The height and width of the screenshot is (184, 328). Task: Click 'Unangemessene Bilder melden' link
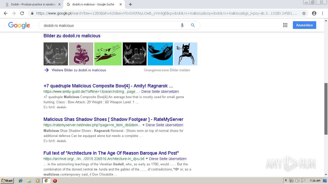click(x=167, y=70)
